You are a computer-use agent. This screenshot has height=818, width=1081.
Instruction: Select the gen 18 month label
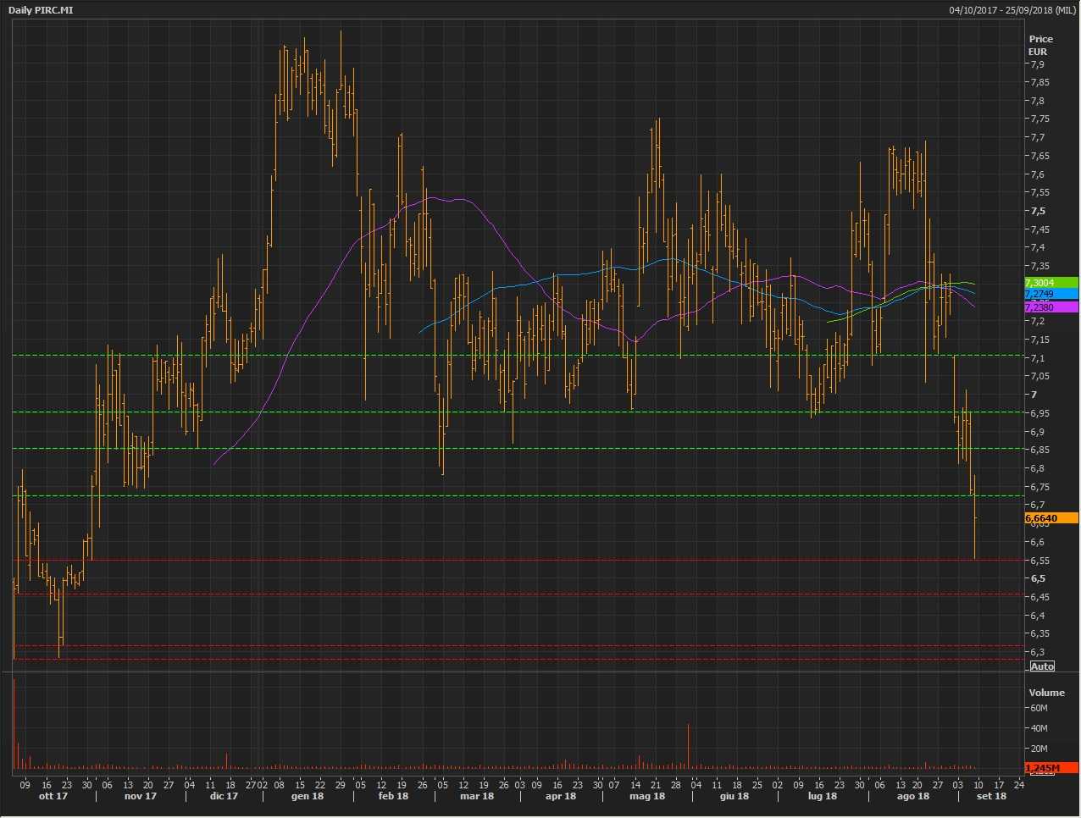(x=307, y=796)
